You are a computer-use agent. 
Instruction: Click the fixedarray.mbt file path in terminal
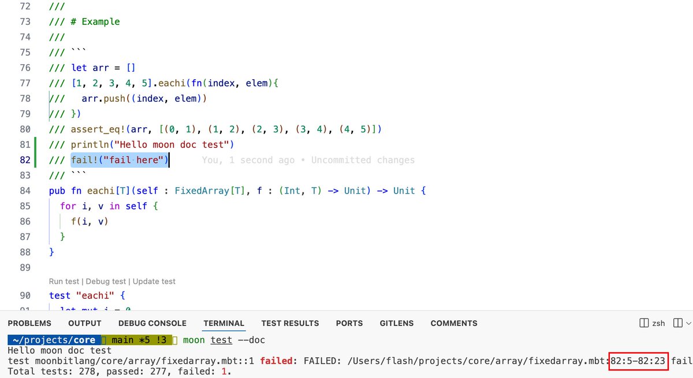coord(478,361)
